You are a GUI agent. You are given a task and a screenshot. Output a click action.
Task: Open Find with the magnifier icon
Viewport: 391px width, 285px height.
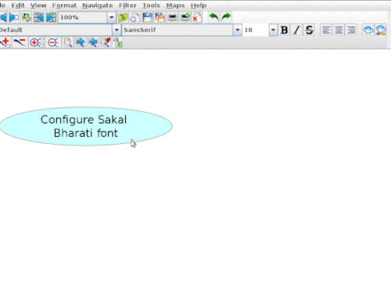click(68, 42)
